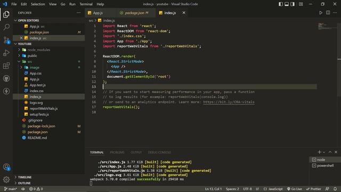Image resolution: width=341 pixels, height=192 pixels.
Task: Click Ln 13, Col 1 position indicator
Action: (x=213, y=189)
